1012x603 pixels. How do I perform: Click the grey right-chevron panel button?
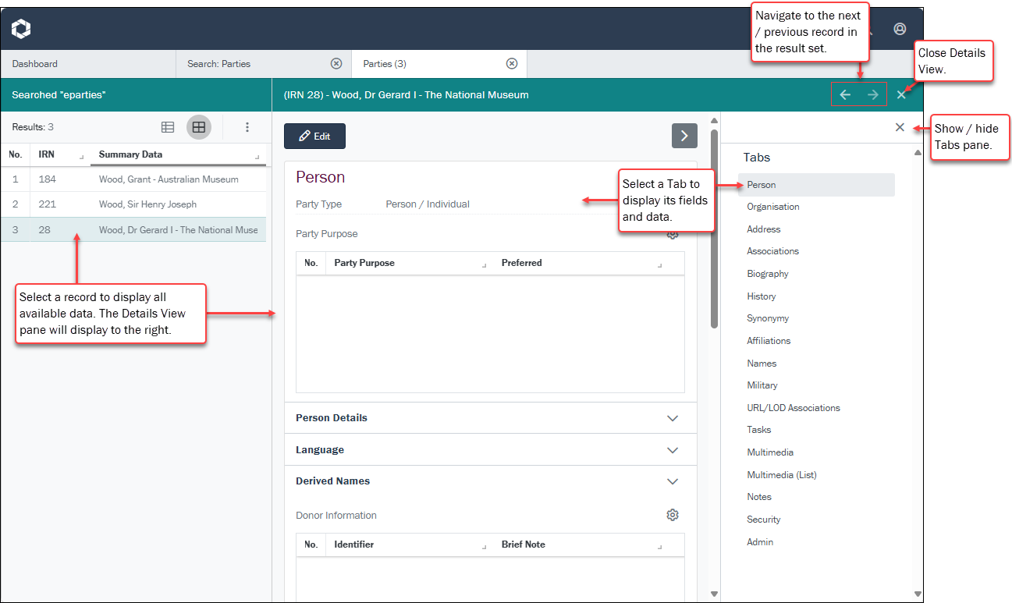tap(684, 136)
